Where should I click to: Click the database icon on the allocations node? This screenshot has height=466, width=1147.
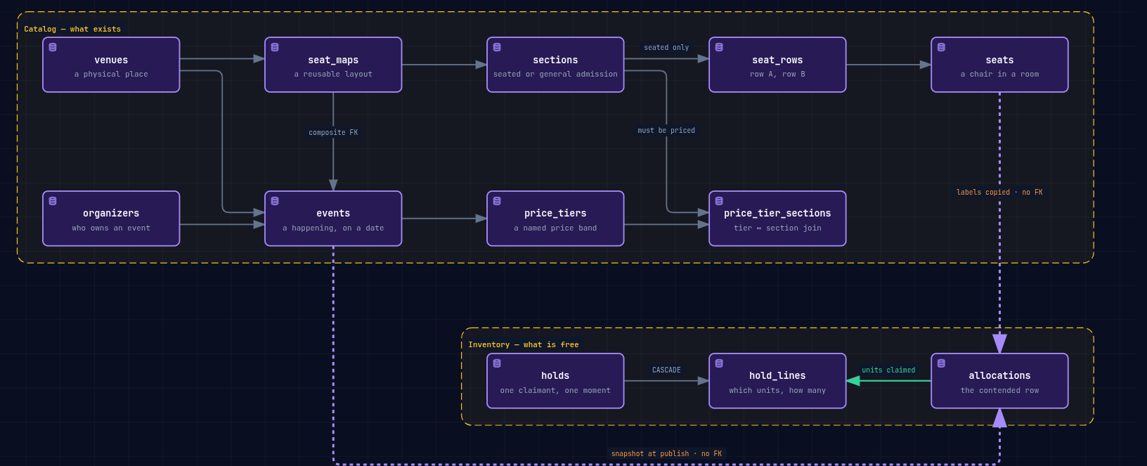(941, 363)
